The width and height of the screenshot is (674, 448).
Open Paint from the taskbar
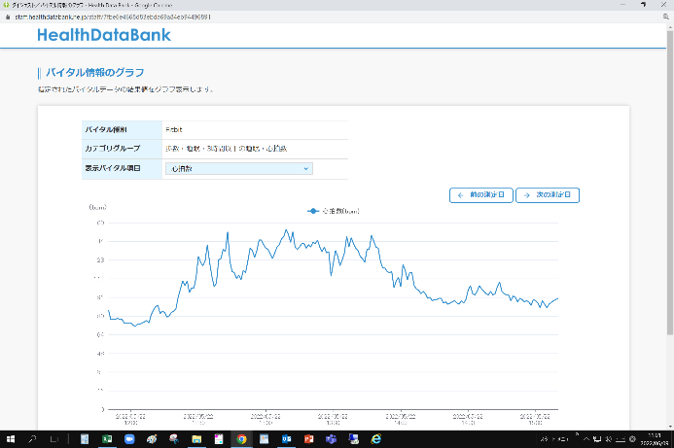point(152,439)
